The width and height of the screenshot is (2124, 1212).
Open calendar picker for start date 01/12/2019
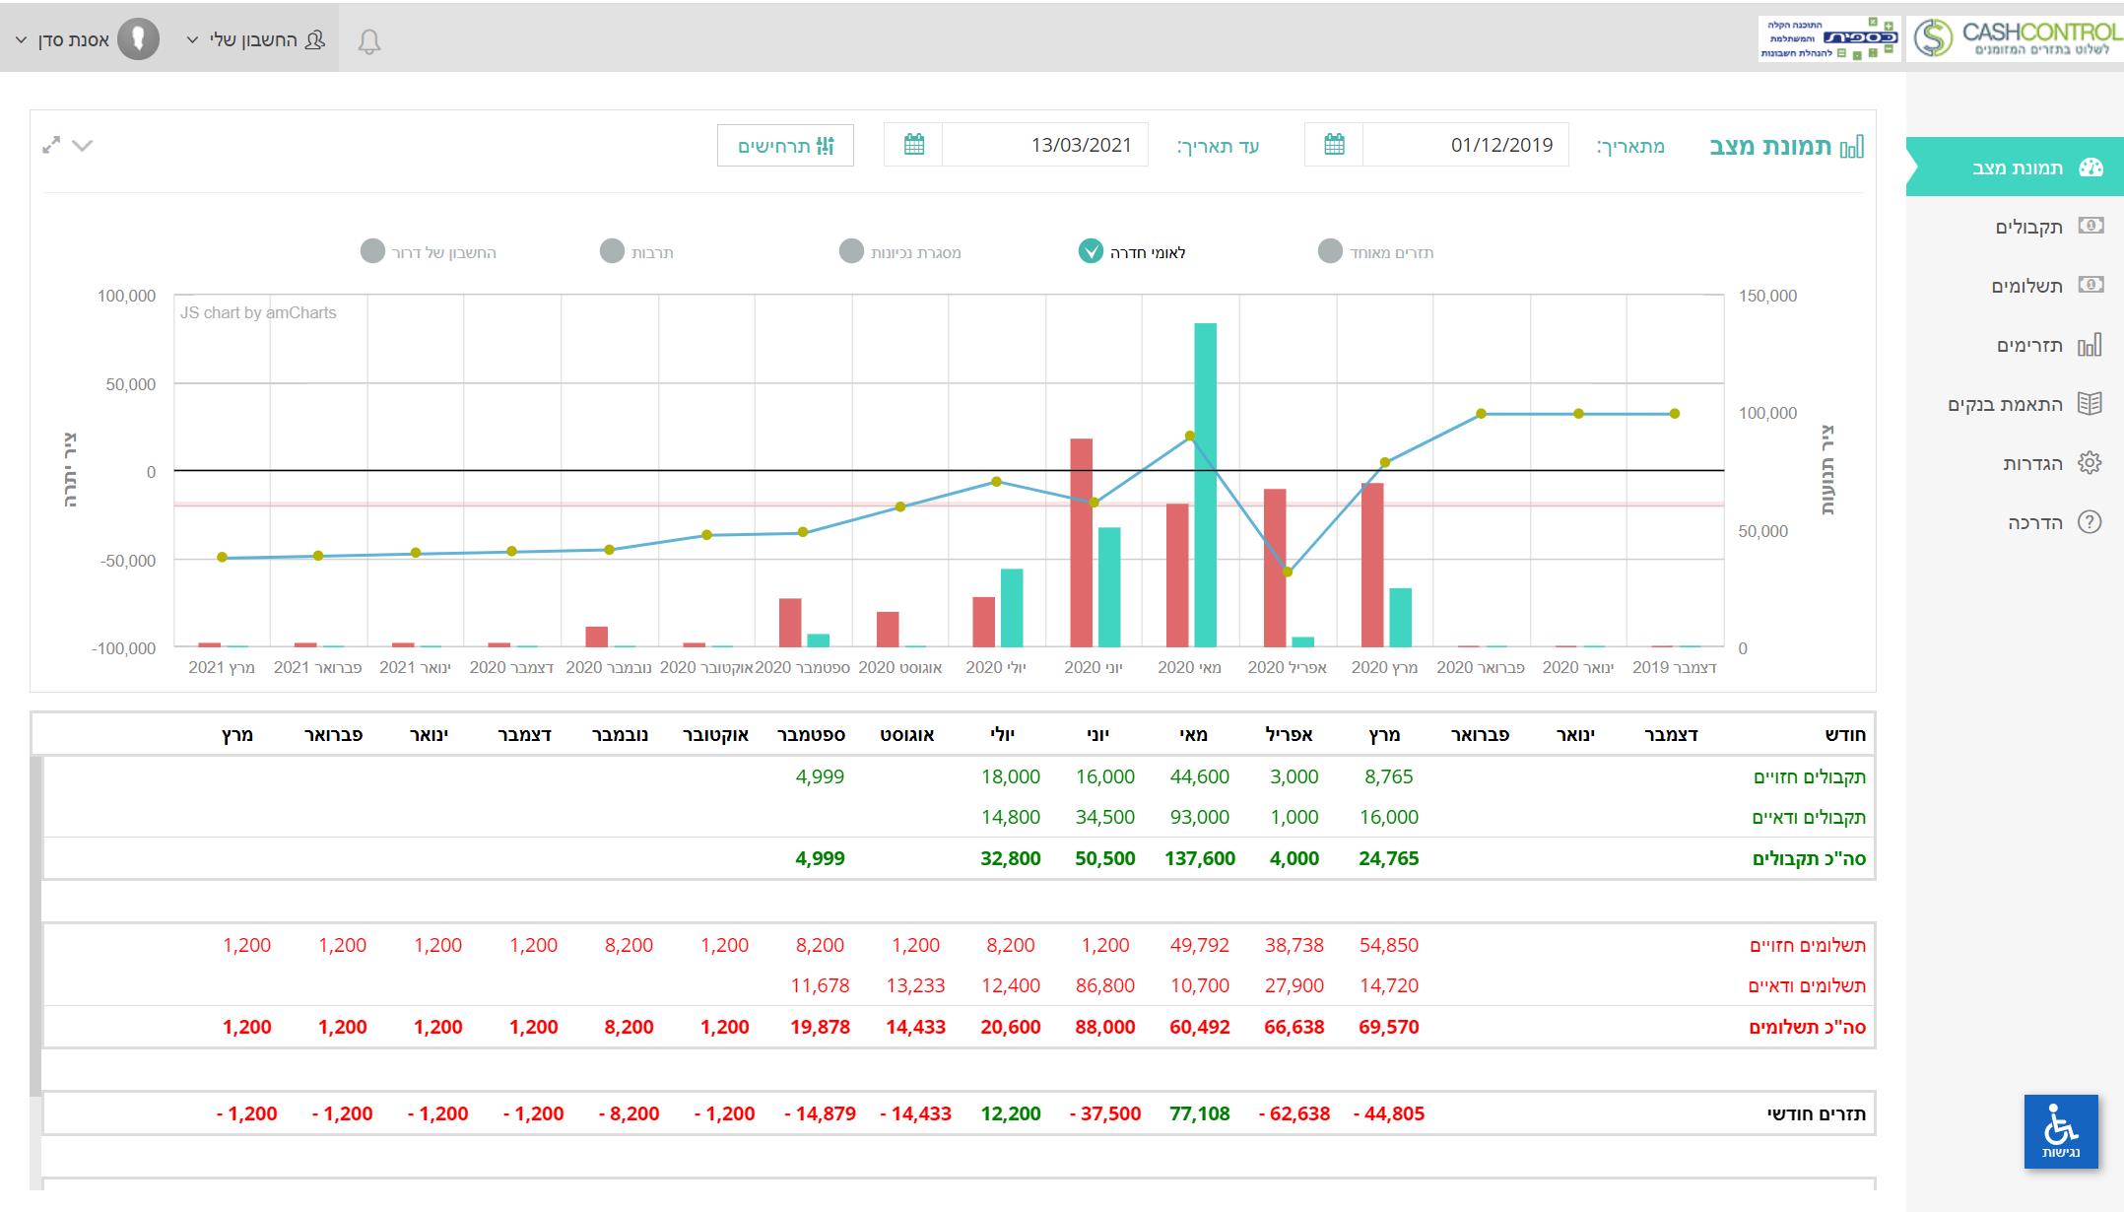click(x=1334, y=145)
